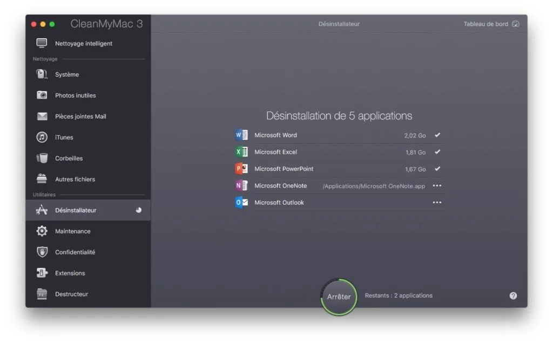Click the Autres fichiers drawer icon
This screenshot has width=553, height=344.
pos(42,179)
